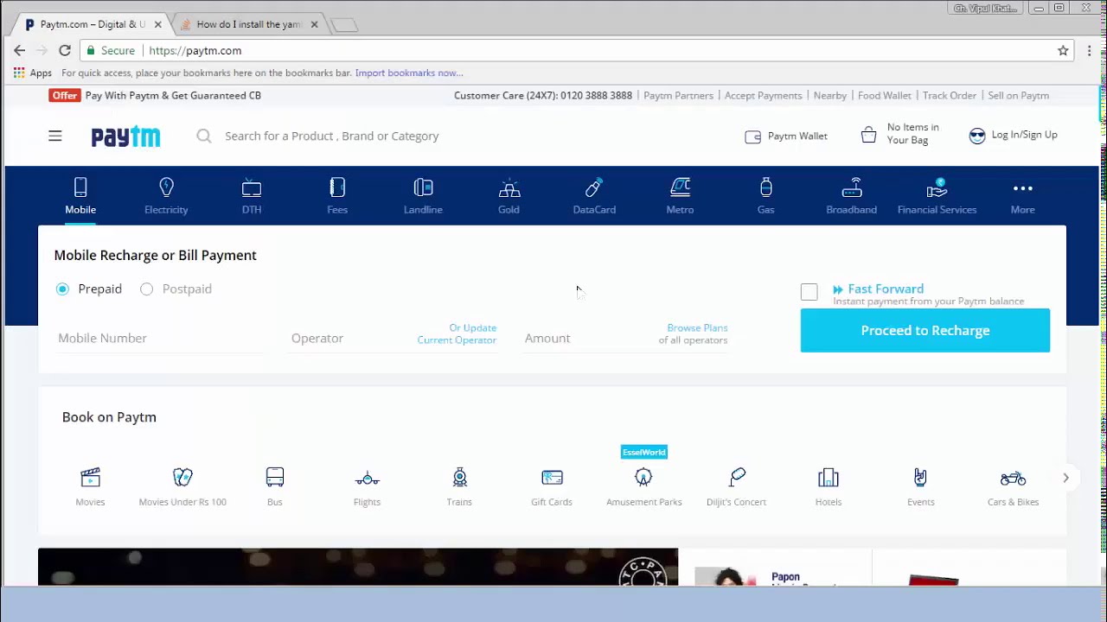Select the Financial Services category
This screenshot has width=1107, height=622.
click(x=937, y=196)
